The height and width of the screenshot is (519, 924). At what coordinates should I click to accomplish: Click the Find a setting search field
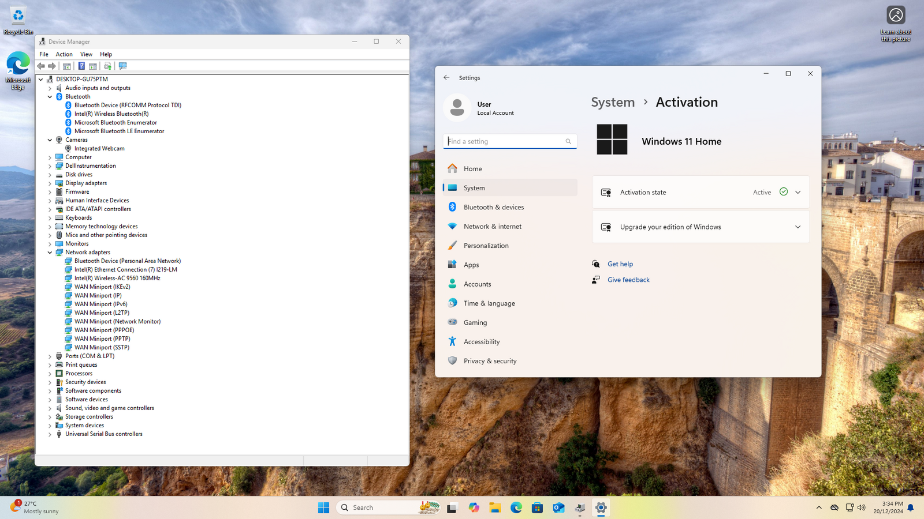(x=510, y=141)
